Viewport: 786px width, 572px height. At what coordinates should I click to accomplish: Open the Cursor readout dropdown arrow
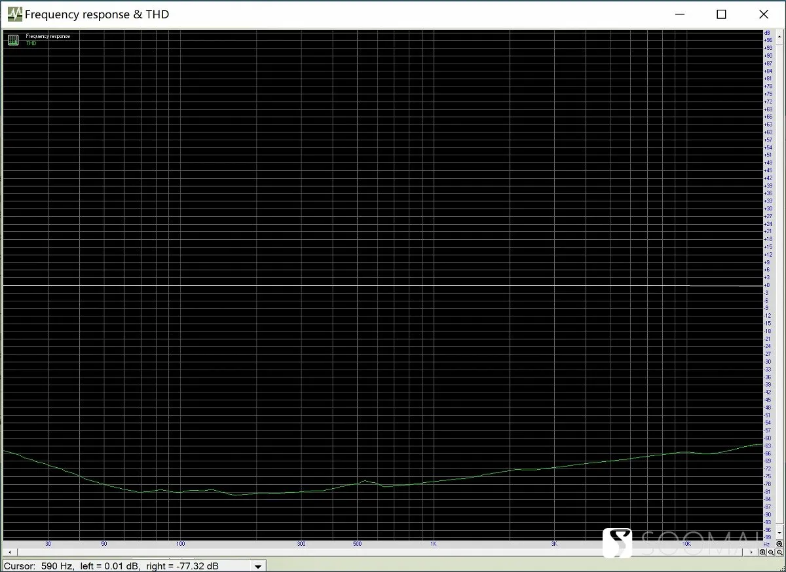click(258, 566)
